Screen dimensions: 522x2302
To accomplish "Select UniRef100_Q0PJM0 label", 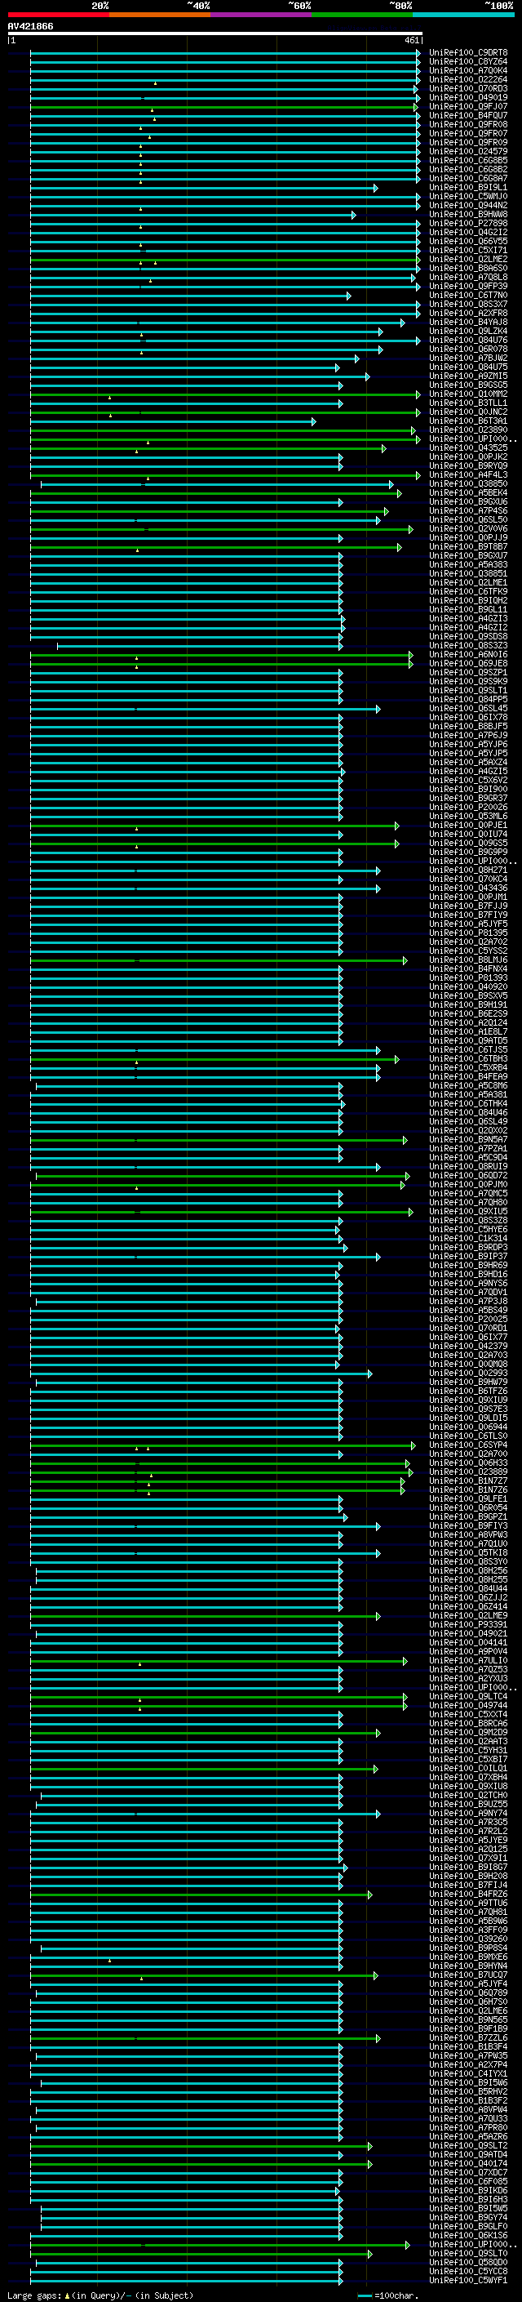I will tap(467, 1184).
